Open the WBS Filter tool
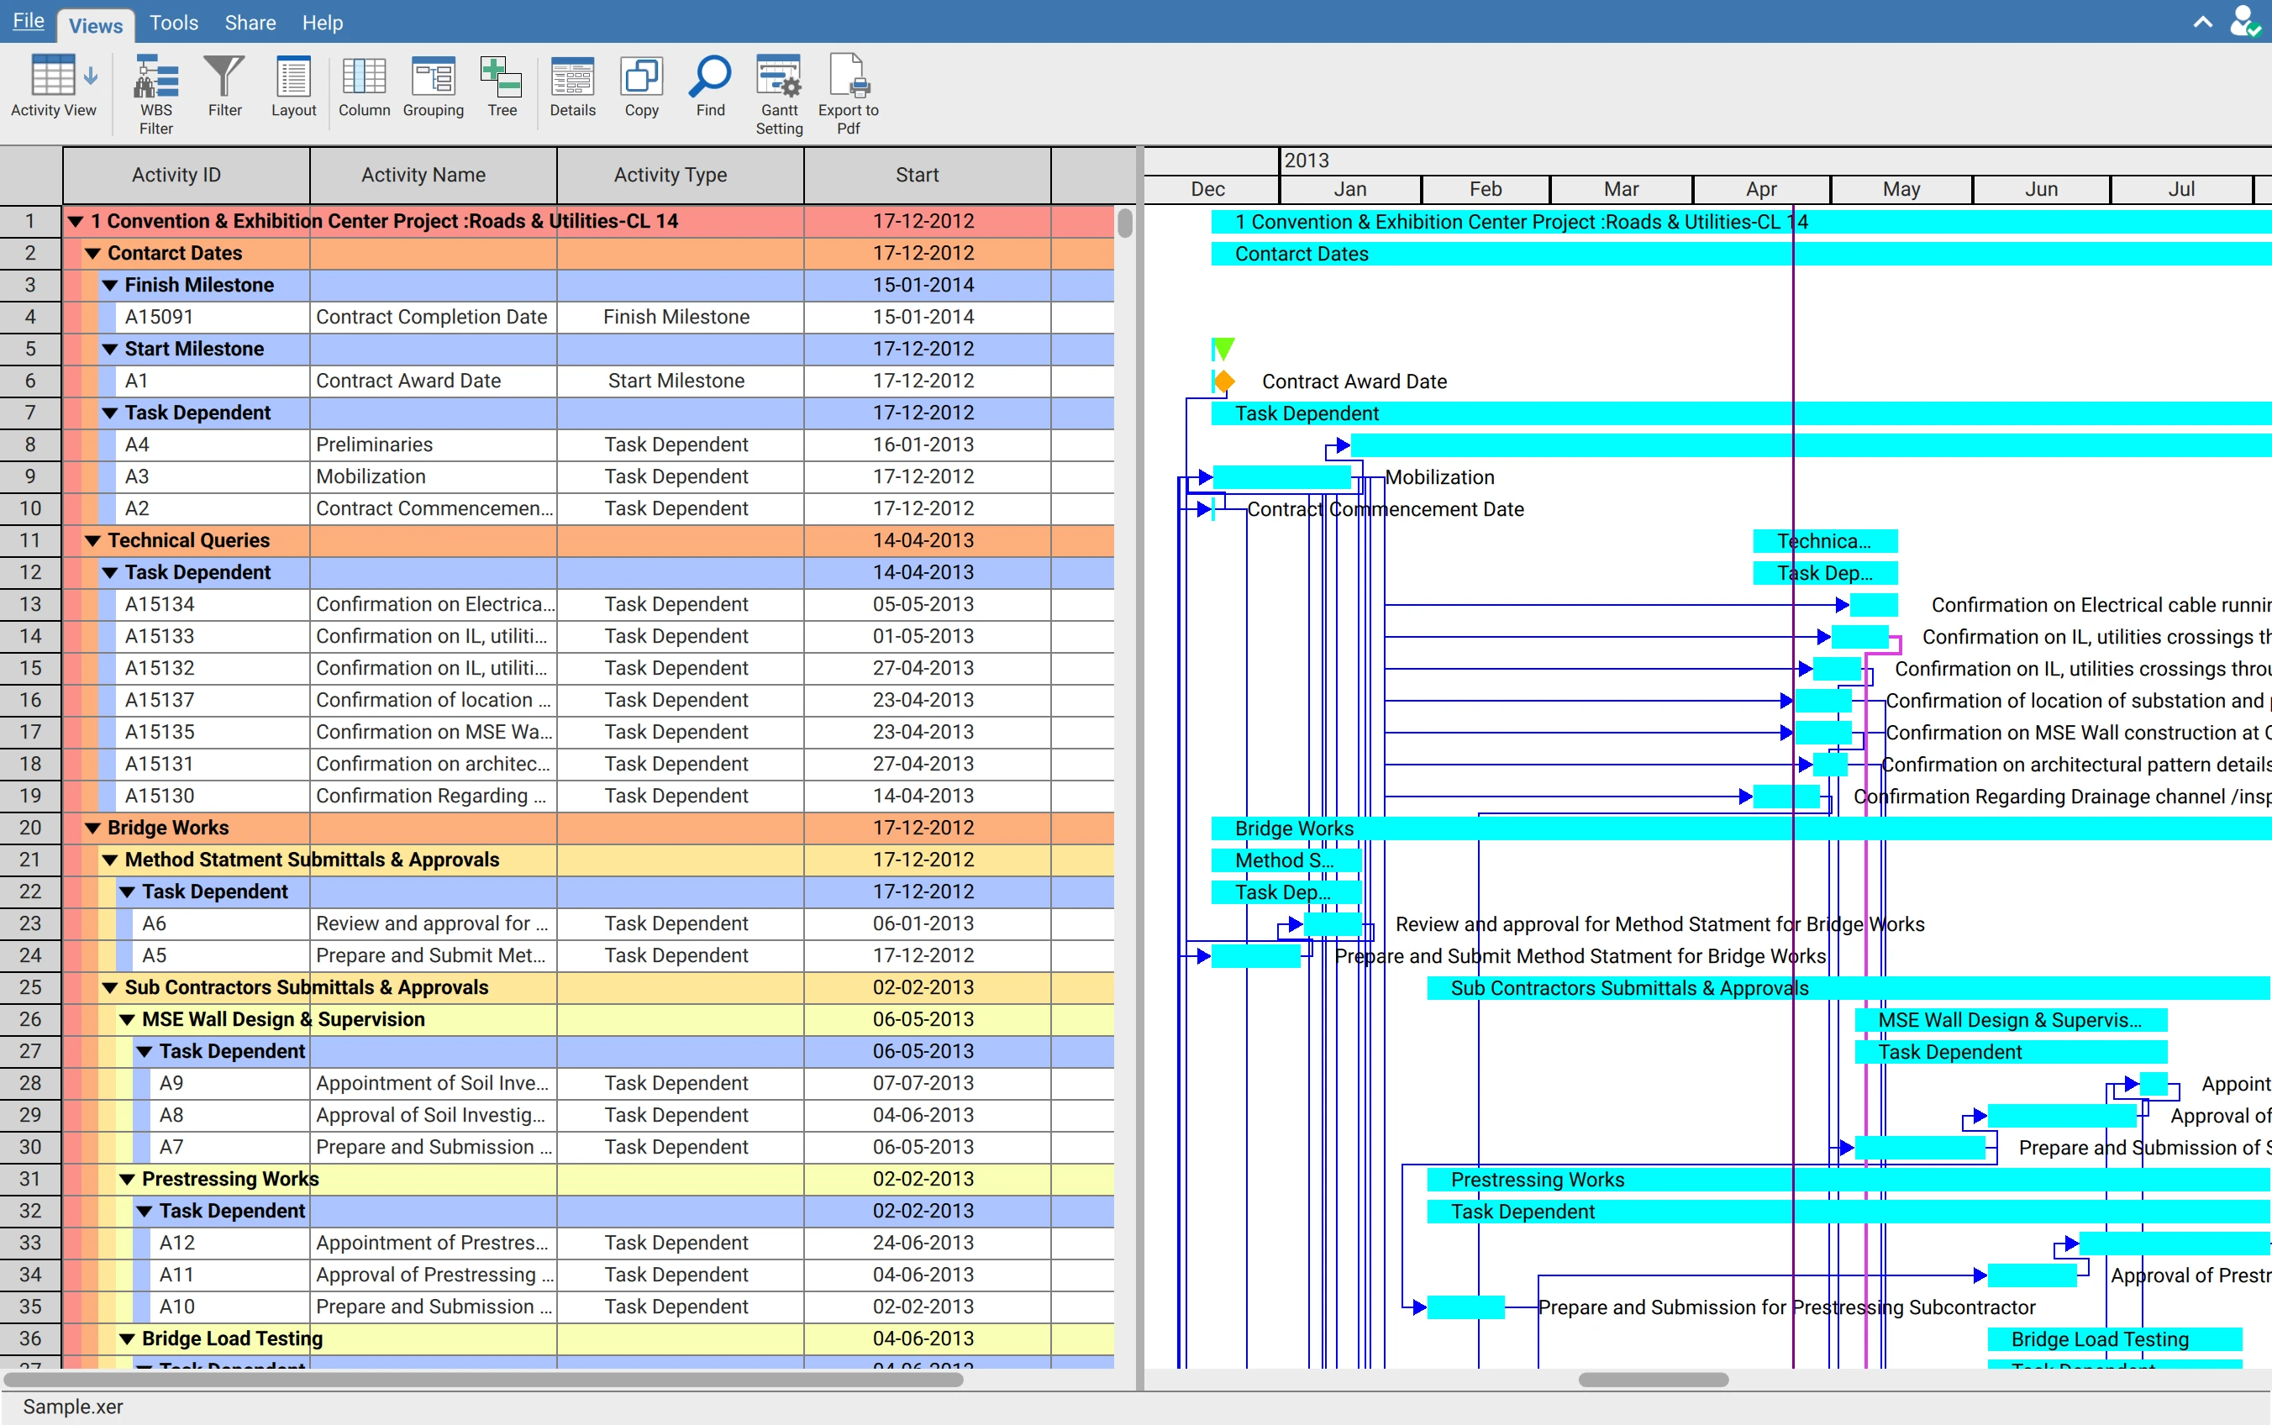 pos(156,94)
